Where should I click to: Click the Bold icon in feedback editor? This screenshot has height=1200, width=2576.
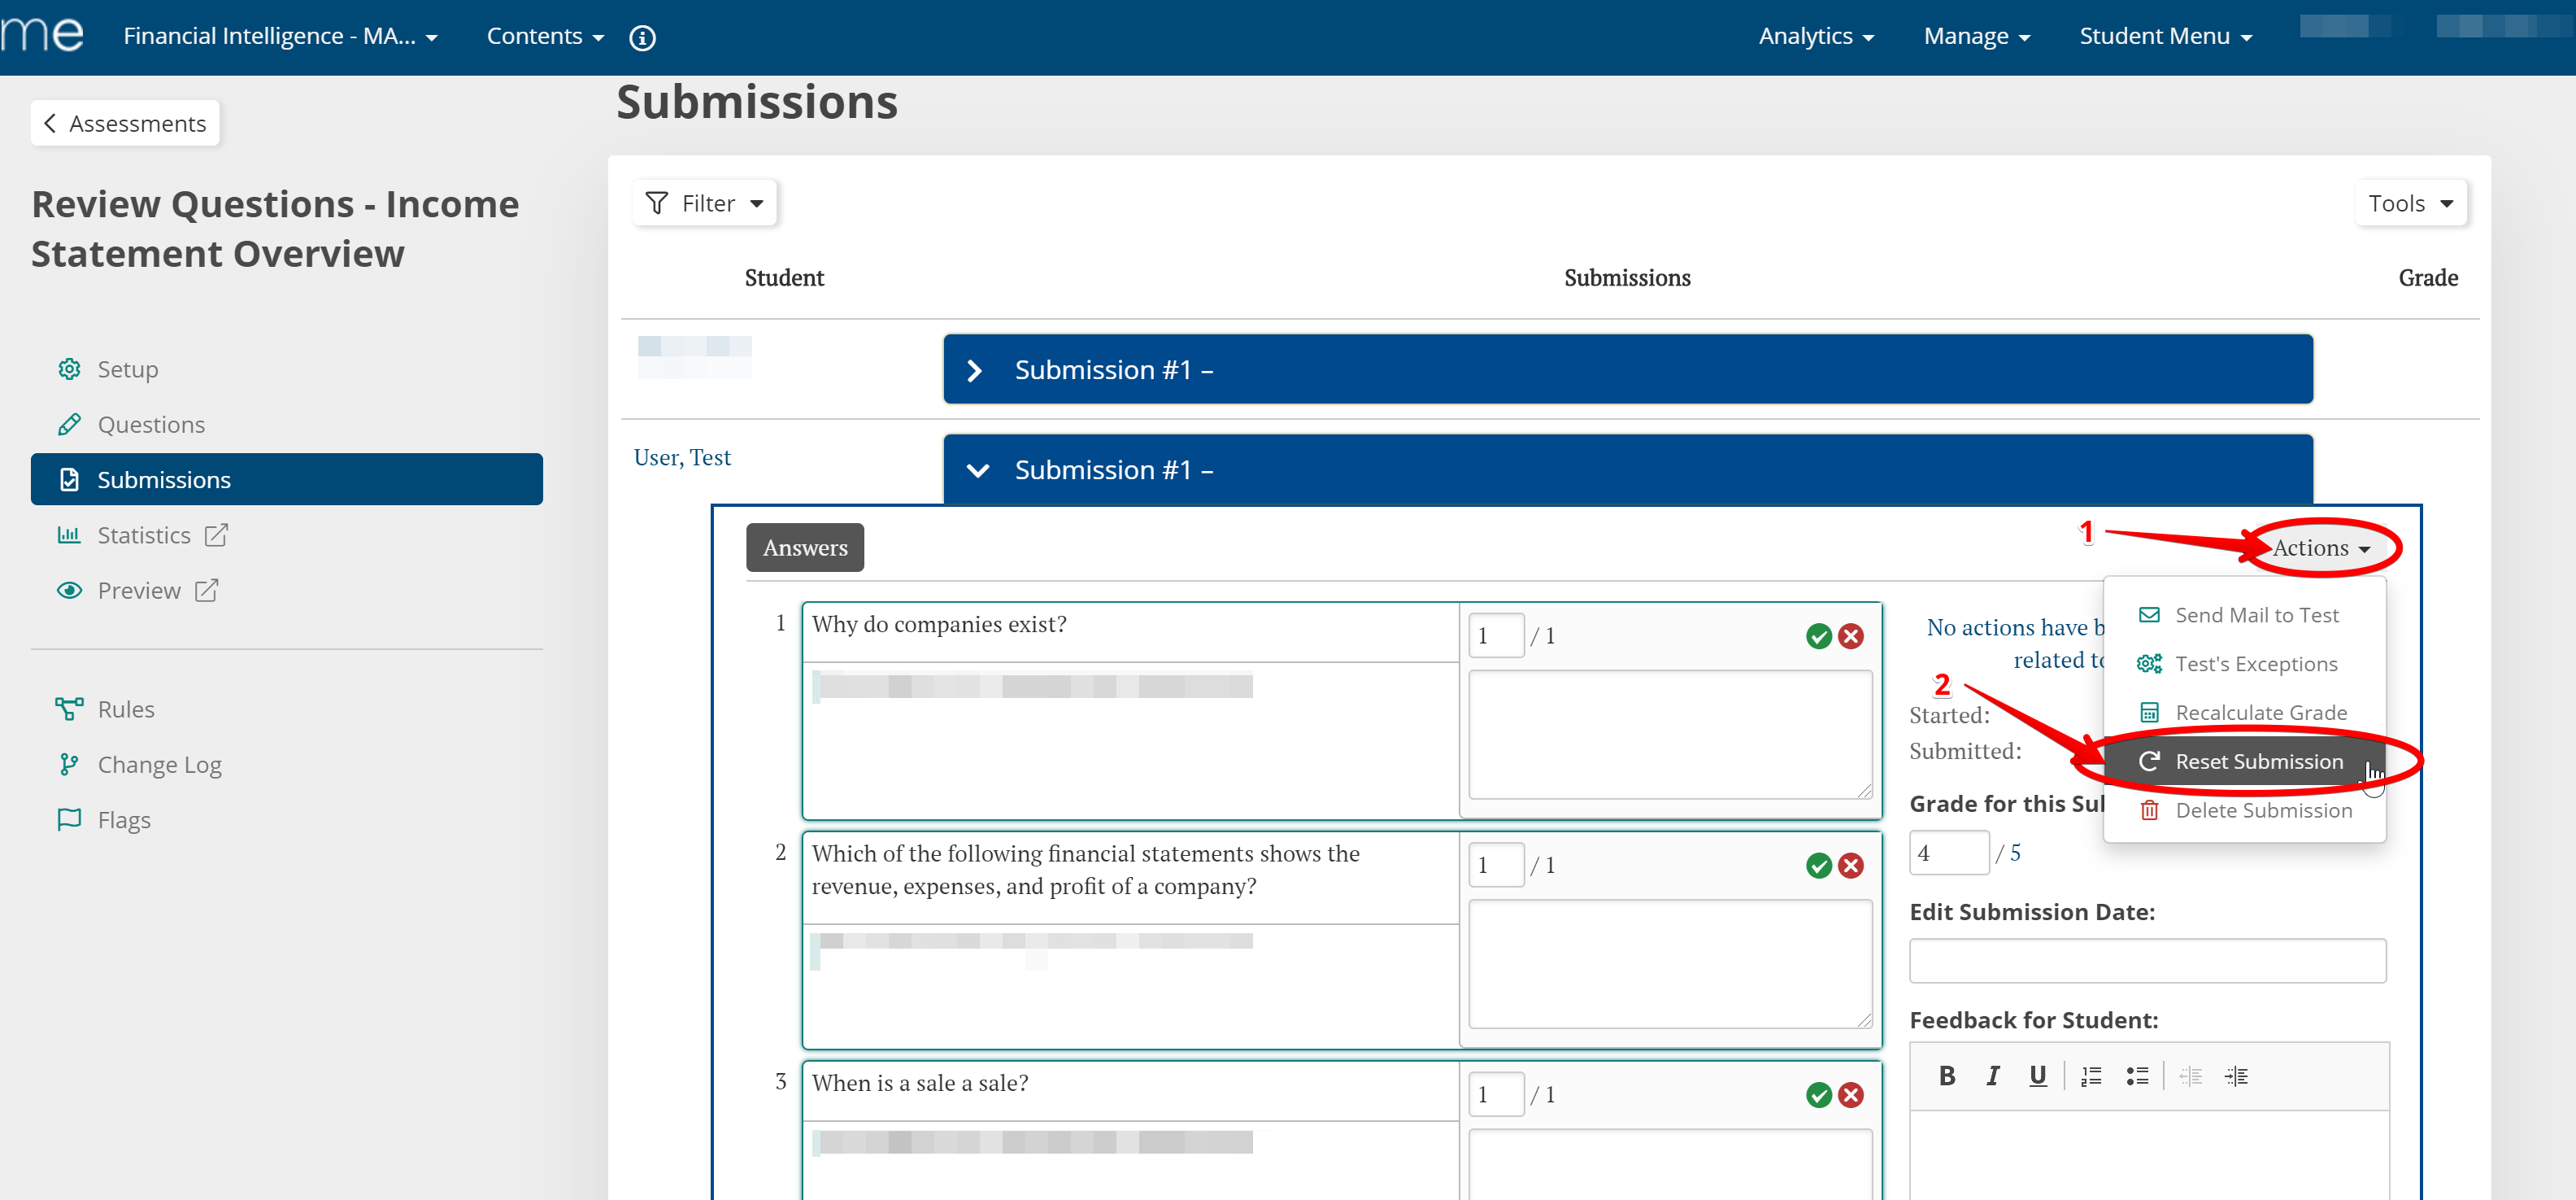coord(1946,1076)
